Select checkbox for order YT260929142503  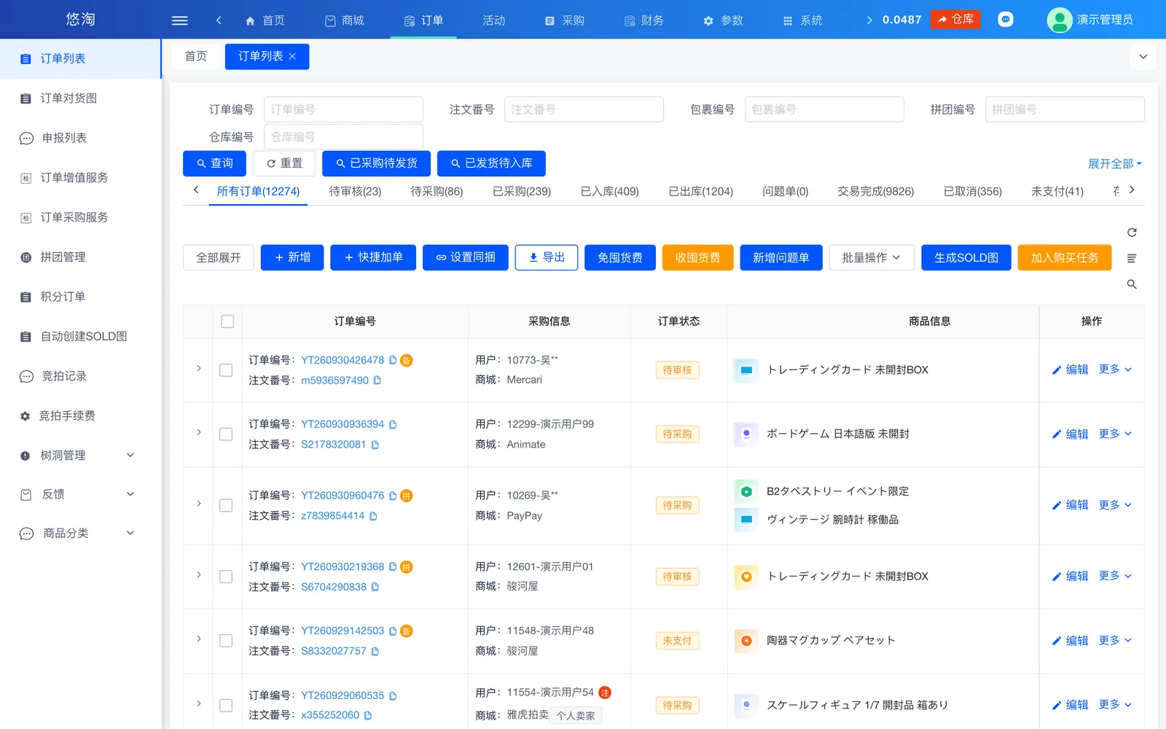[x=226, y=641]
